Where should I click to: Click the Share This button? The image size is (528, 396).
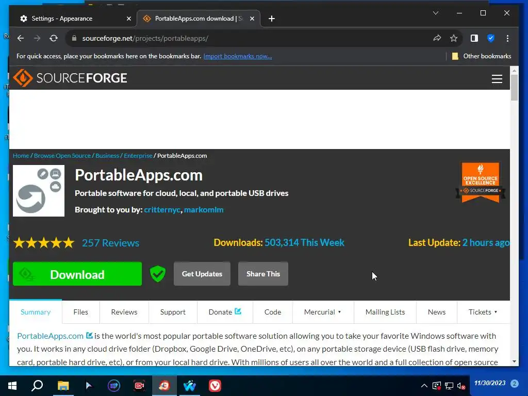263,274
